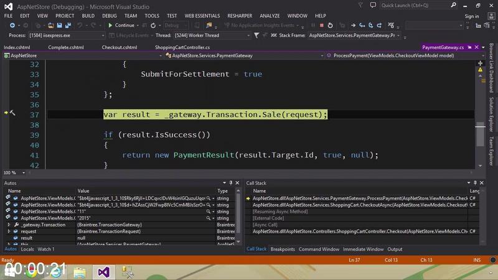This screenshot has width=498, height=280.
Task: Click the crossed-arrows icon left of Stack Frame
Action: click(273, 35)
